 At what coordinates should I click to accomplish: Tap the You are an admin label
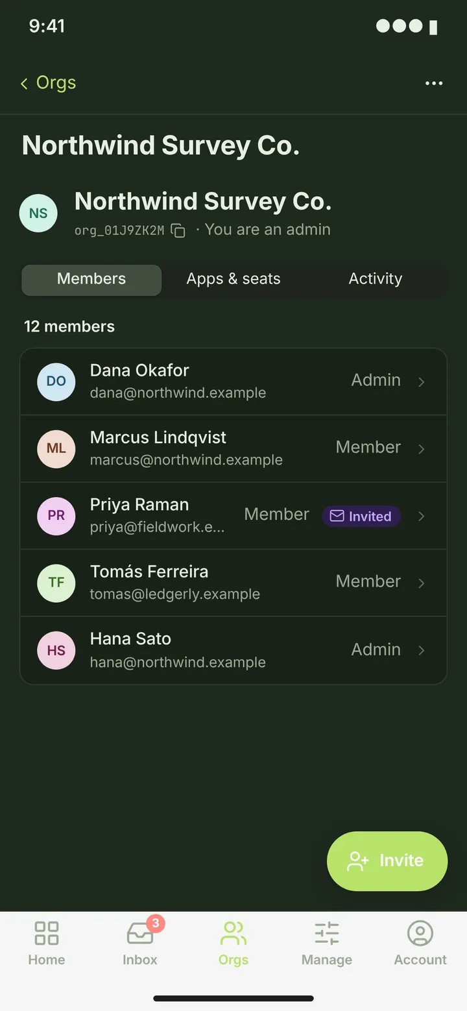tap(268, 230)
